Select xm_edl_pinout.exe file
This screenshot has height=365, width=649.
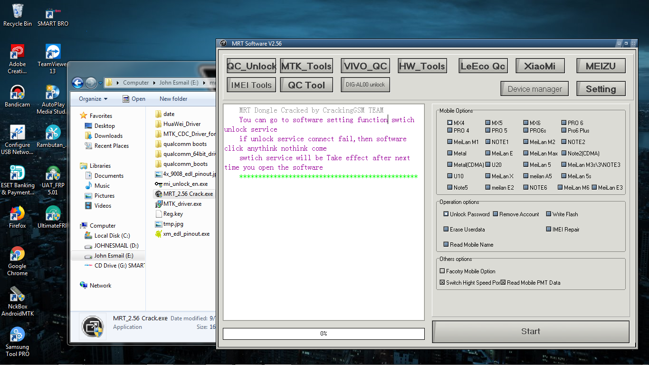click(x=182, y=234)
